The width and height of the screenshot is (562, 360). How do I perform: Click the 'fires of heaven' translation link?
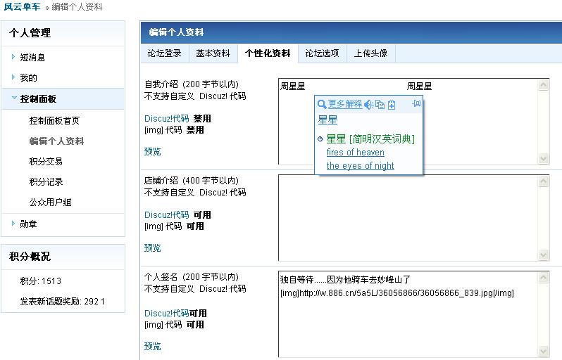point(355,153)
